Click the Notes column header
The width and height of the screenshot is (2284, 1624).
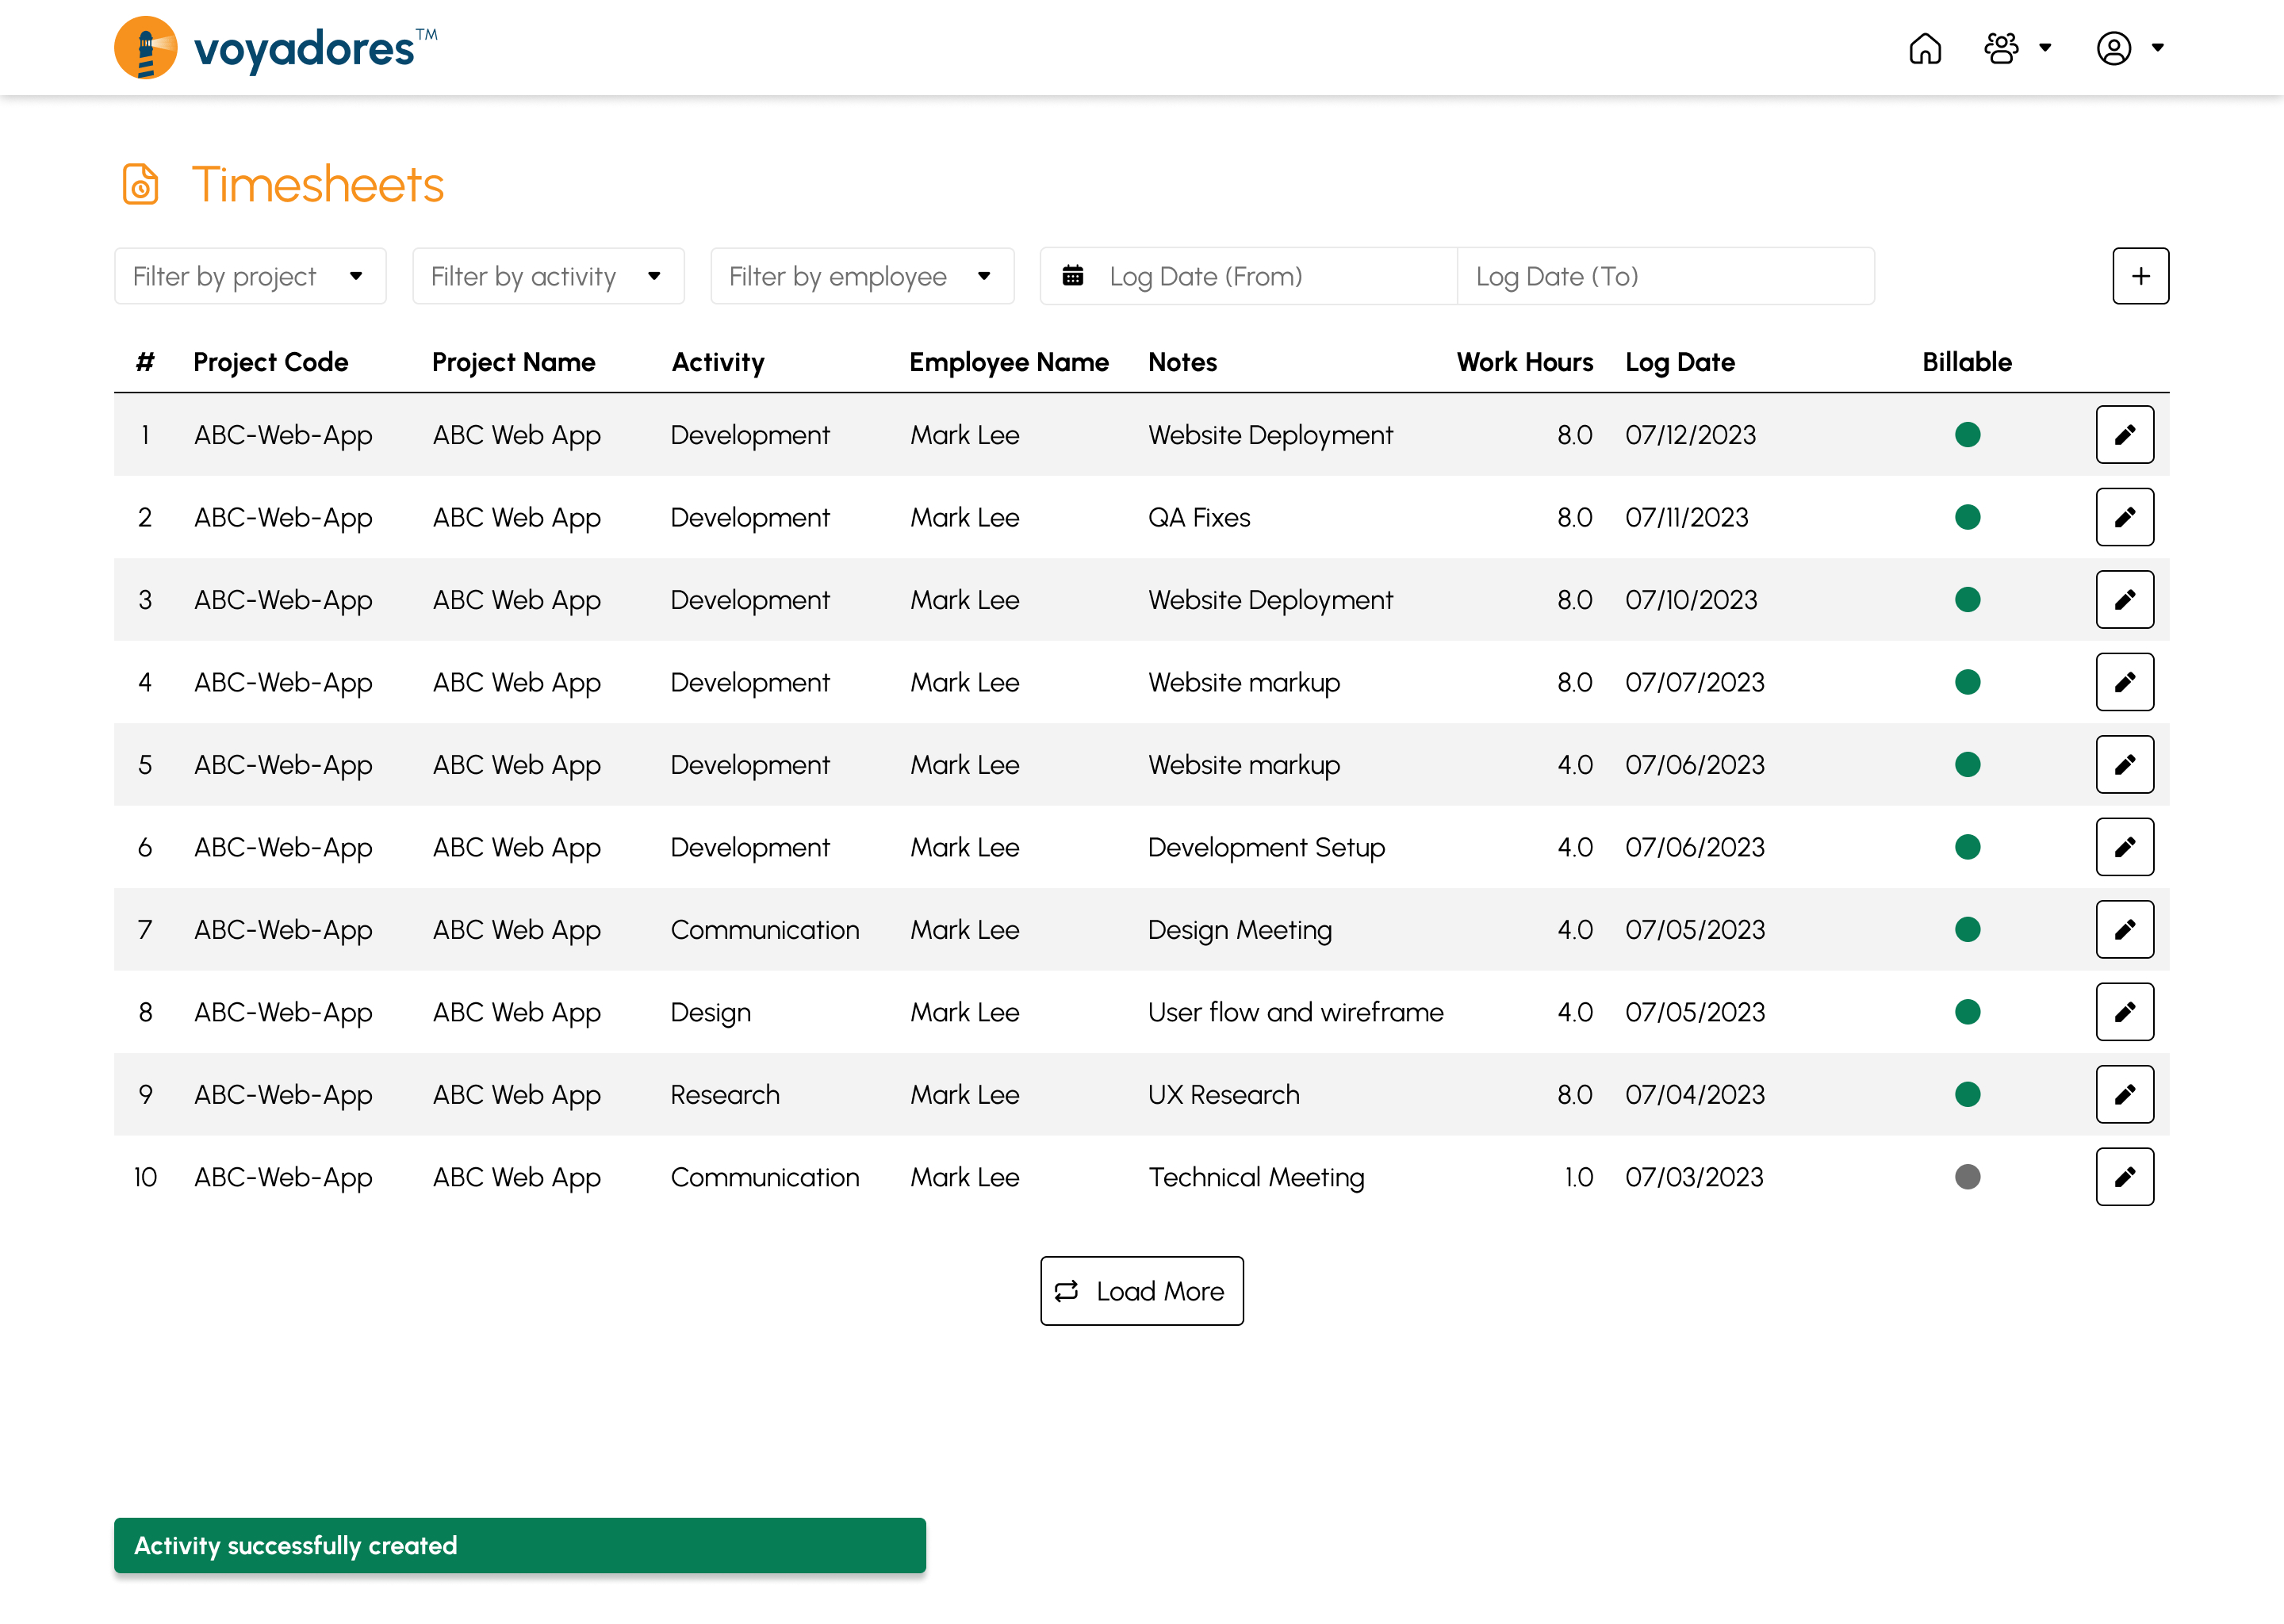1182,363
